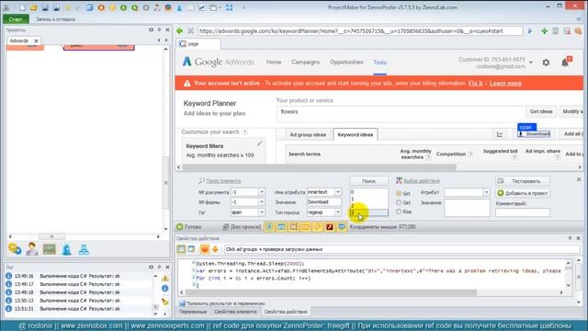Select result 0 in search results list
The image size is (588, 331).
click(369, 192)
